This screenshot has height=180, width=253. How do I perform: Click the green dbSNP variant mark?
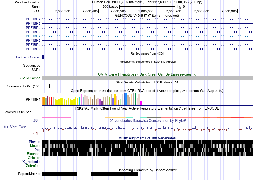click(x=44, y=86)
